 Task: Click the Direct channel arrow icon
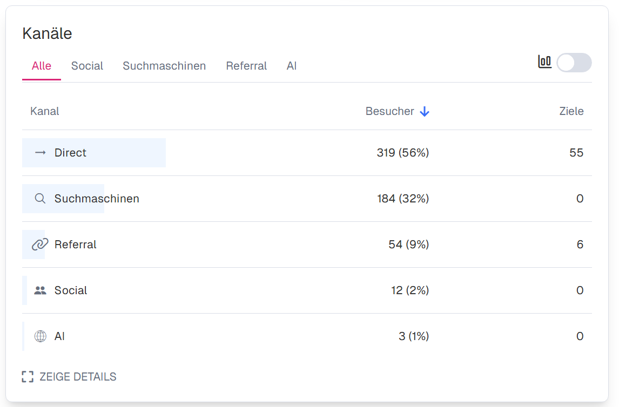pos(40,153)
